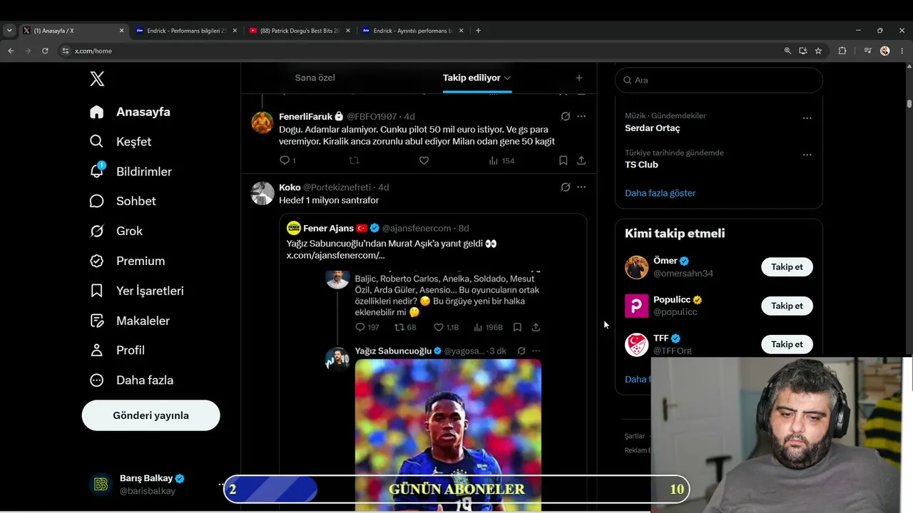
Task: Bookmark FenerliFaruk's post
Action: pyautogui.click(x=563, y=160)
